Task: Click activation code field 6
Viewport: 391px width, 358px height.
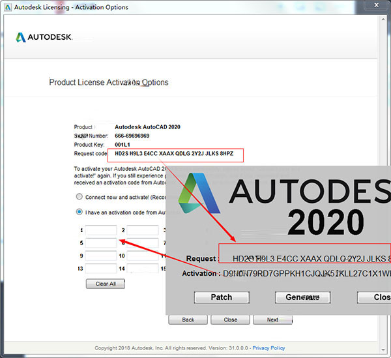Action: coord(143,243)
